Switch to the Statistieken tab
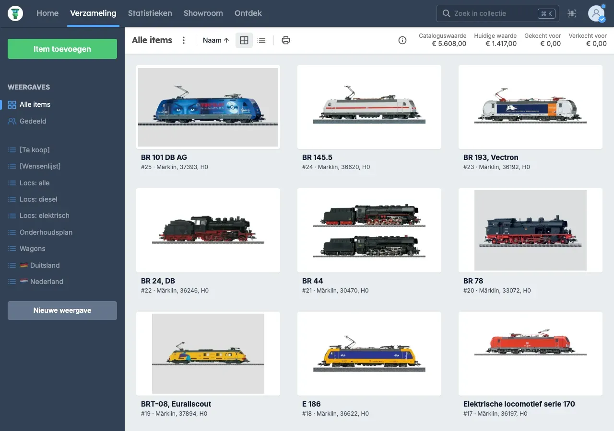This screenshot has width=614, height=431. point(150,13)
